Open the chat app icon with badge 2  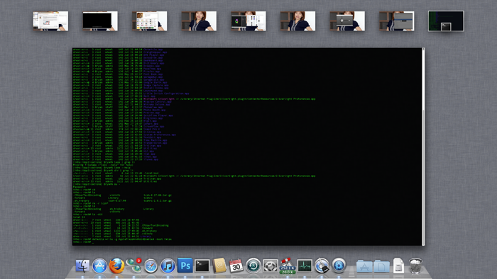click(133, 266)
